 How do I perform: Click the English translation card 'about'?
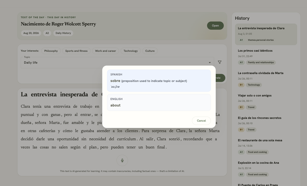(159, 103)
